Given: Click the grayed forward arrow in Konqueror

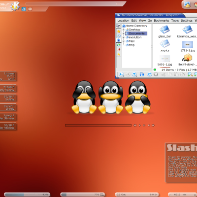Looking at the screenshot, I should [128, 74].
